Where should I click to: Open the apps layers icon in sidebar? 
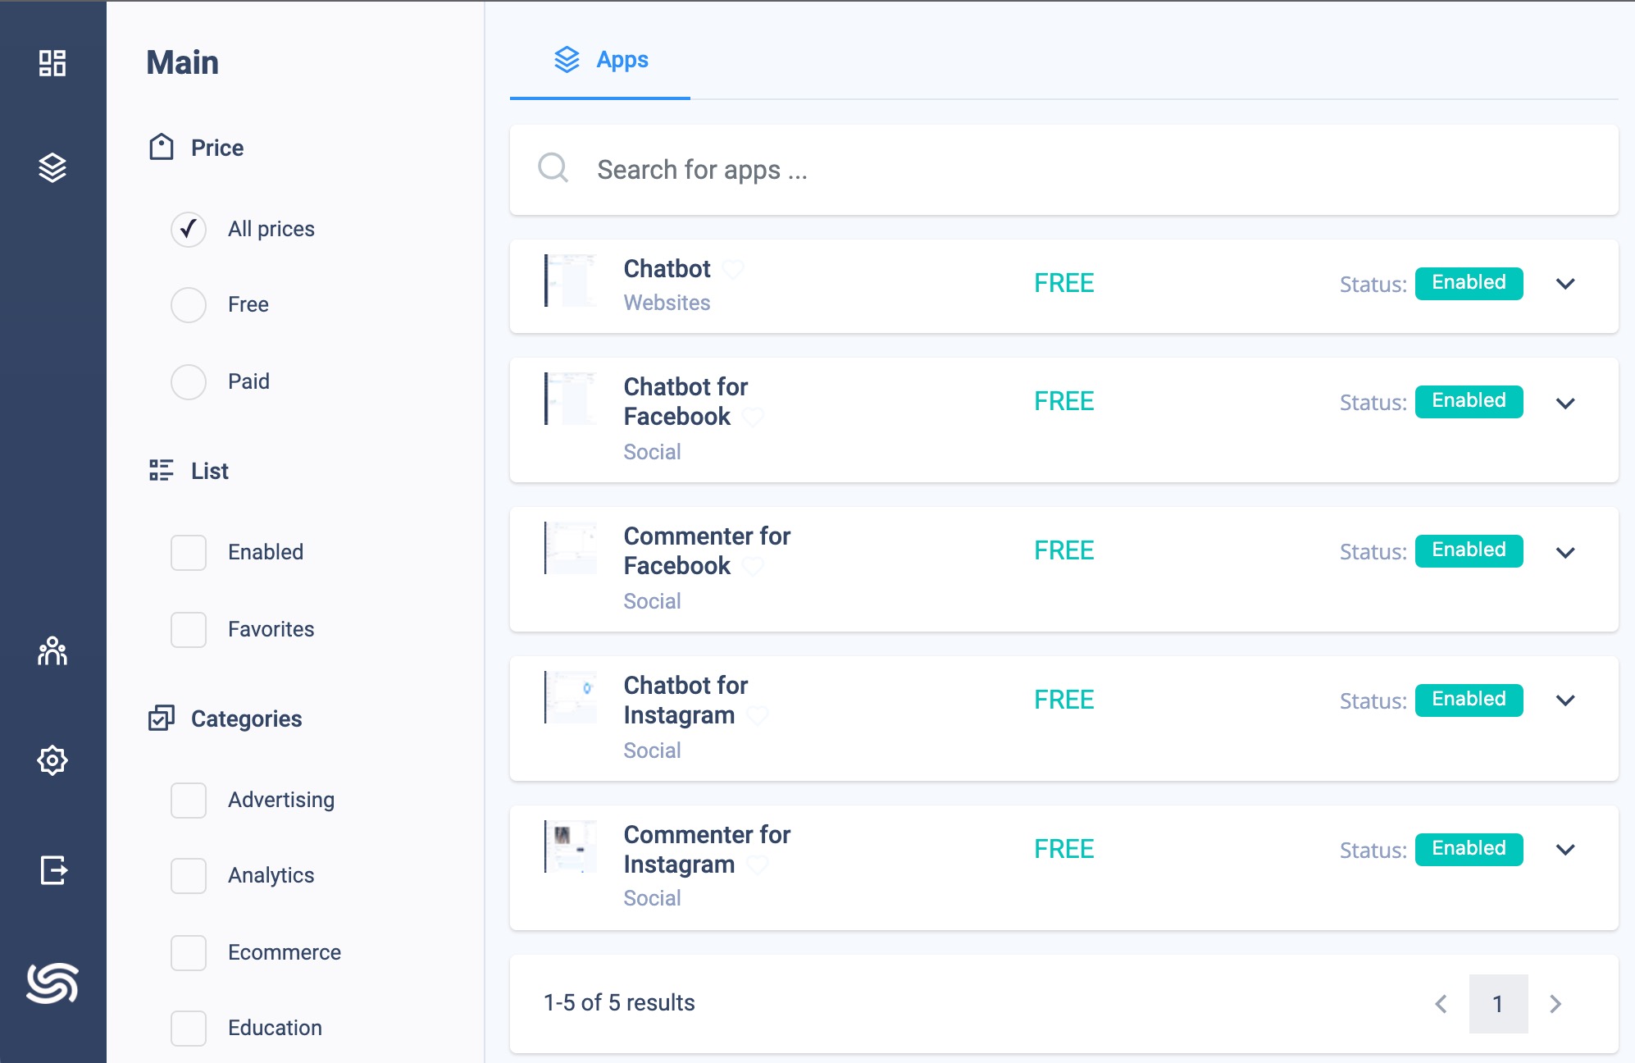[x=52, y=168]
